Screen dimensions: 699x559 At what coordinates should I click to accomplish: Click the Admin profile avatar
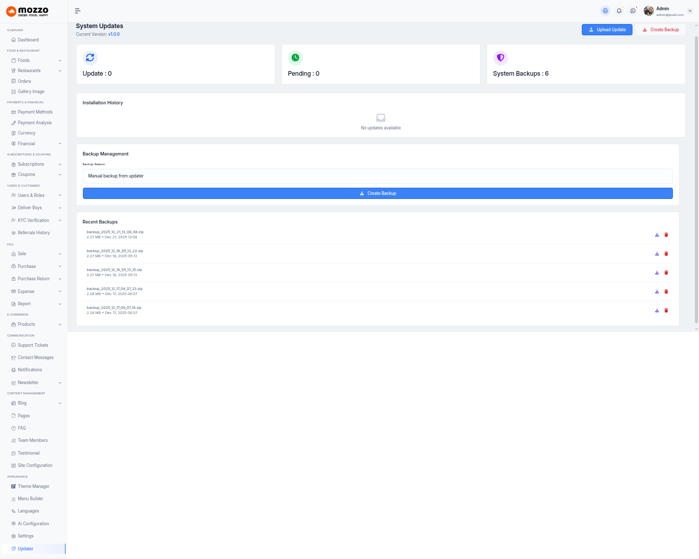pos(649,11)
